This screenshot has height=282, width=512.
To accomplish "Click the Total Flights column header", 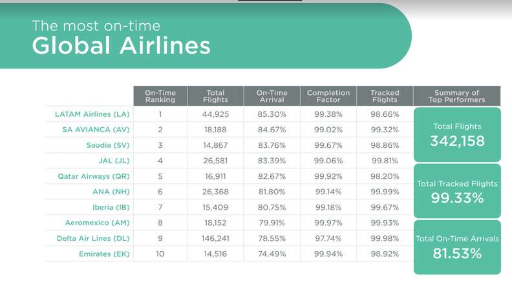I will pos(215,96).
